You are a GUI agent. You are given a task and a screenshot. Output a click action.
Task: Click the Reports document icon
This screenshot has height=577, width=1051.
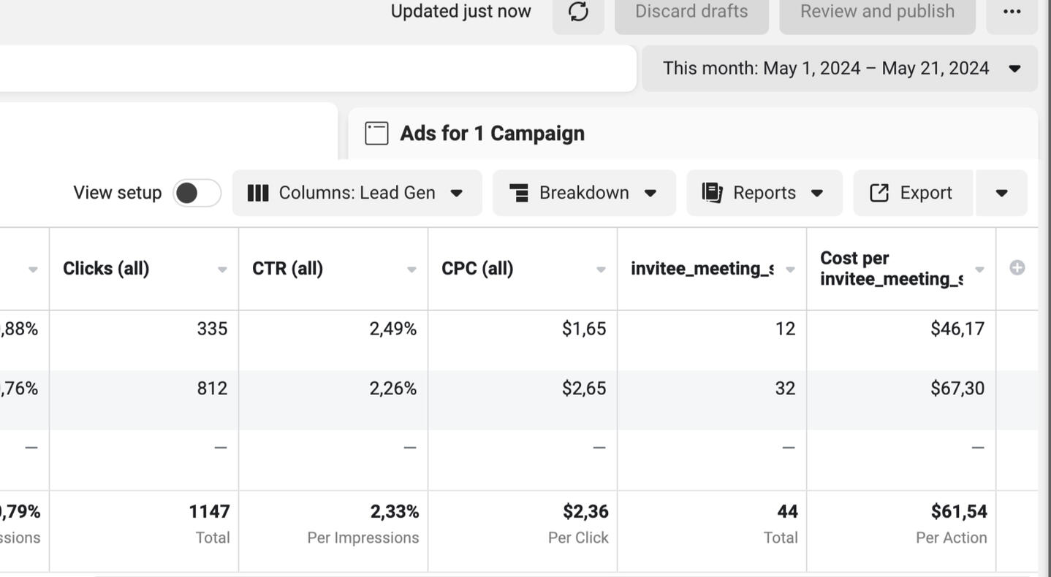[712, 193]
